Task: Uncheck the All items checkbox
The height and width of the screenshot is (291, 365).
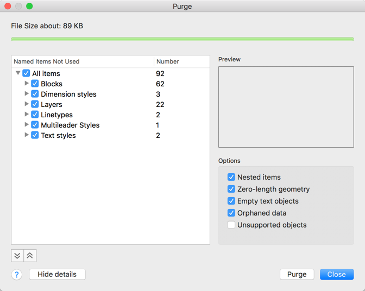Action: (x=26, y=73)
